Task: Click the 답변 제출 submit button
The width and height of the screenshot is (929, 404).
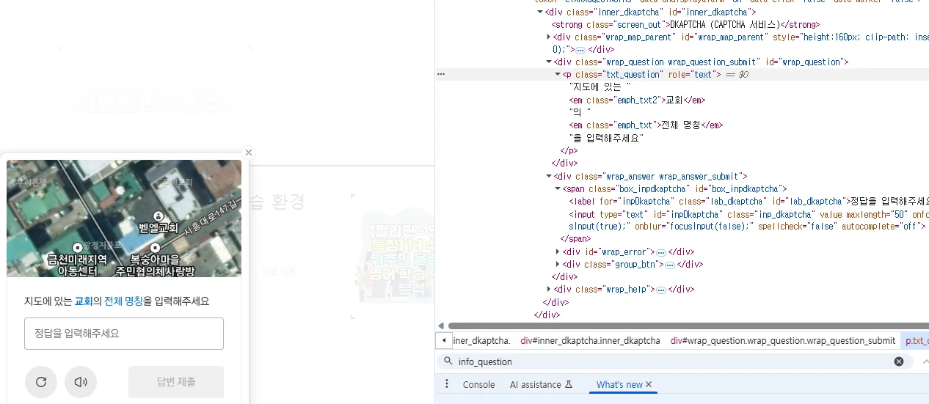Action: click(176, 382)
